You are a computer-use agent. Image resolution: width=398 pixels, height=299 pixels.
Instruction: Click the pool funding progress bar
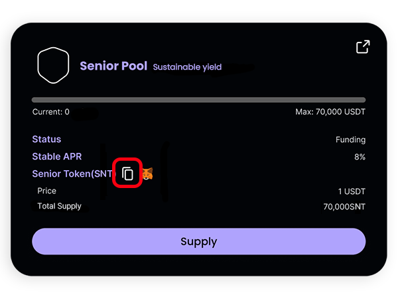[198, 100]
